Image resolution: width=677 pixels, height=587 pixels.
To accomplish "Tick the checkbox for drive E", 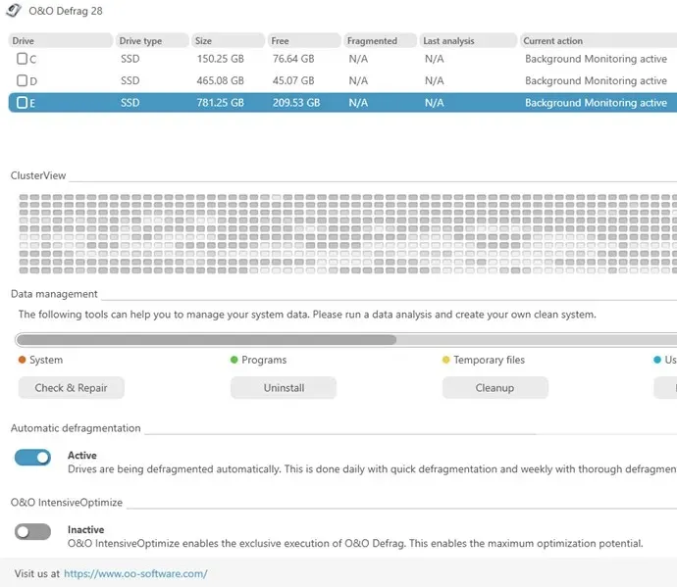I will click(x=22, y=102).
